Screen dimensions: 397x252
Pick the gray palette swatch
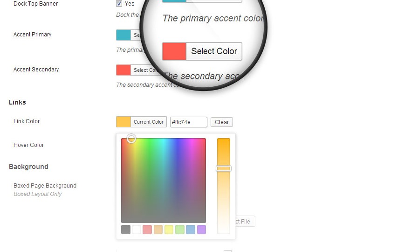tap(126, 230)
